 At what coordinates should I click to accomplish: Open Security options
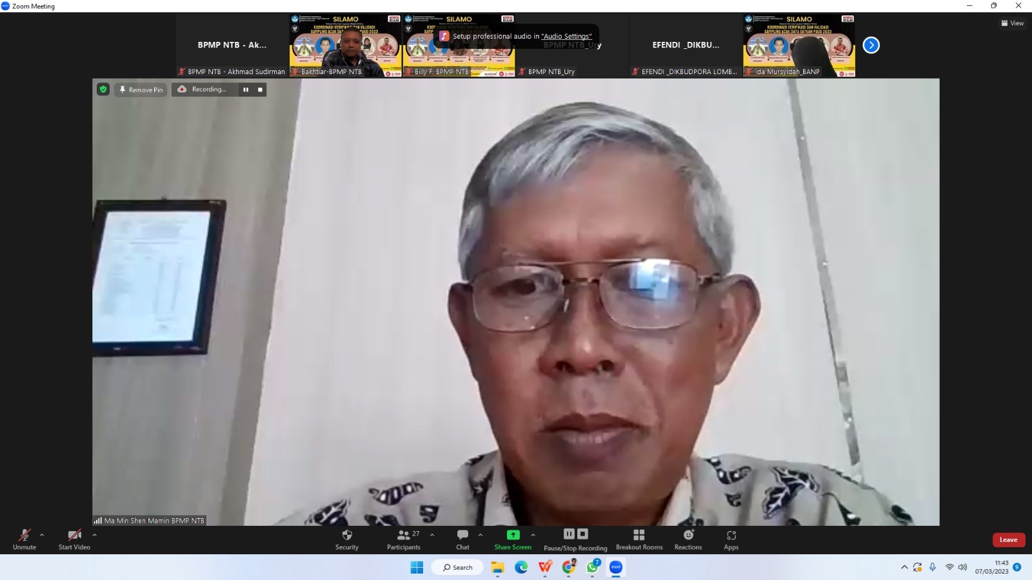pyautogui.click(x=347, y=539)
